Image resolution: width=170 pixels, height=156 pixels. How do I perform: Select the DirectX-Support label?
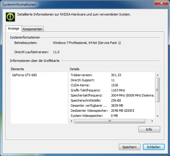tap(82, 80)
